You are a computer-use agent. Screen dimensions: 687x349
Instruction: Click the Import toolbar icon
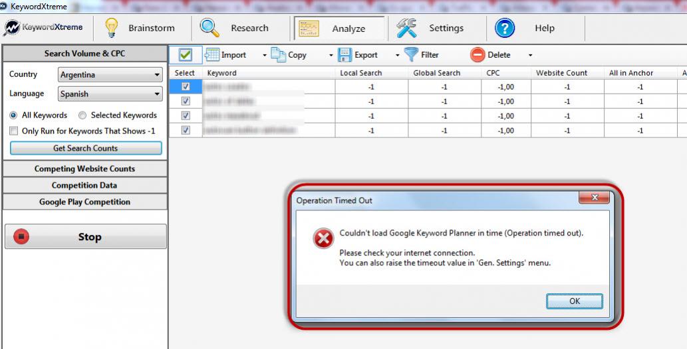click(211, 55)
